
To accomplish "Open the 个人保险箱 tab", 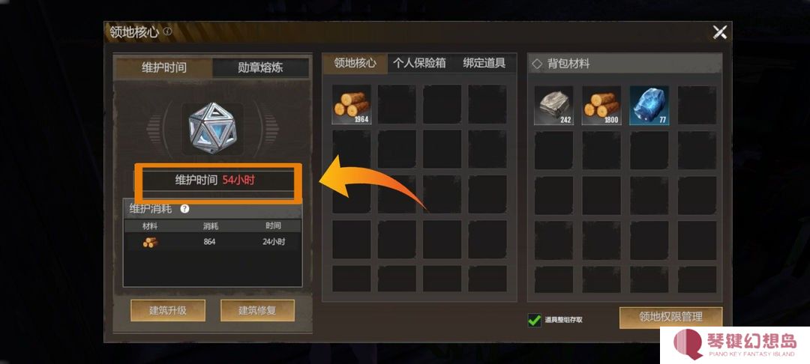I will 419,64.
